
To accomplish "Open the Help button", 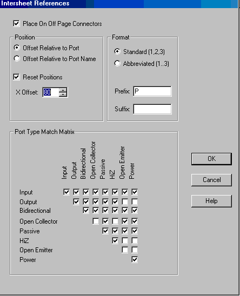I will click(x=211, y=201).
